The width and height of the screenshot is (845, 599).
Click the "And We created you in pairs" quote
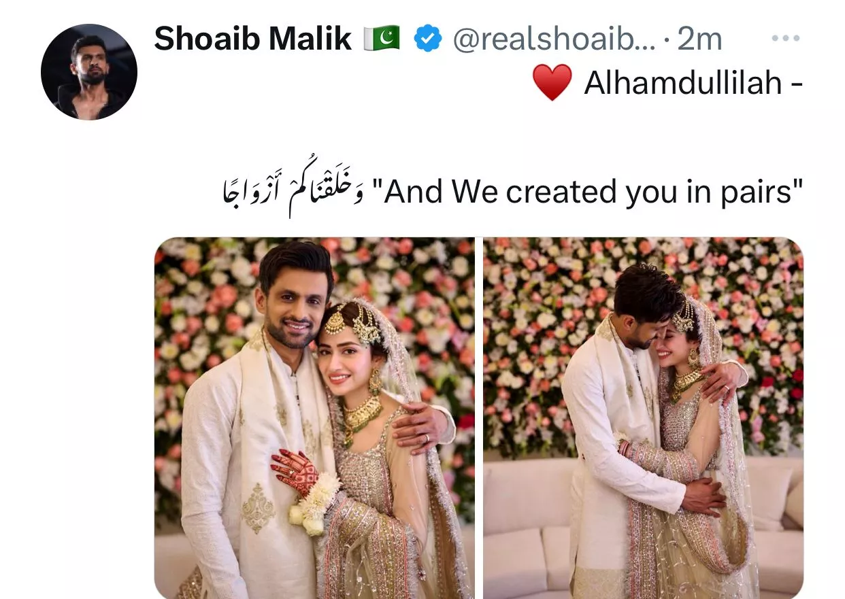coord(594,192)
